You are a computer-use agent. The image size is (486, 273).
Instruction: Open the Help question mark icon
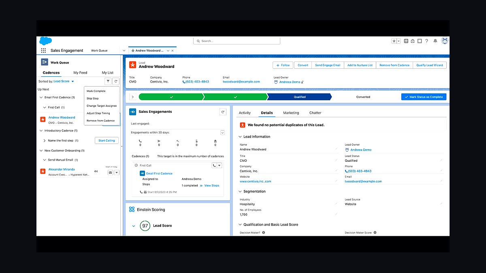click(x=426, y=41)
